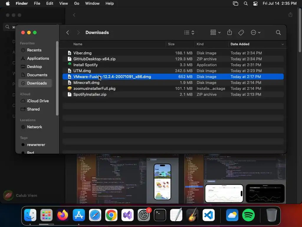Open the Window menu

pos(92,4)
